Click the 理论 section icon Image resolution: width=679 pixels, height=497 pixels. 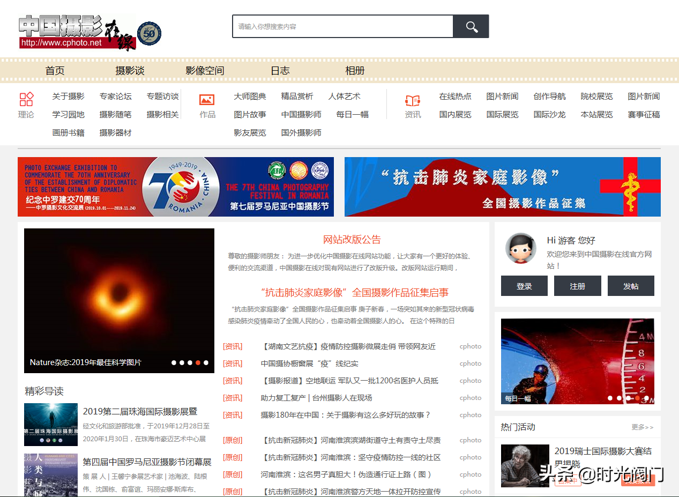(26, 99)
